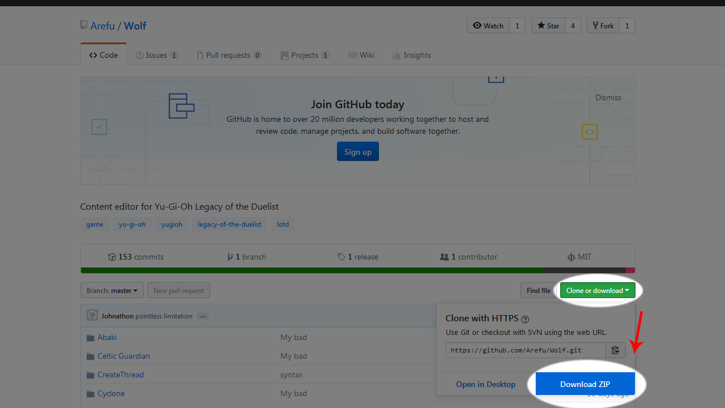Viewport: 725px width, 408px height.
Task: Click the folder icon next to Abaki
Action: pos(90,338)
